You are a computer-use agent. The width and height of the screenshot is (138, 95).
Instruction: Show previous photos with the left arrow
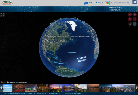click(1, 88)
